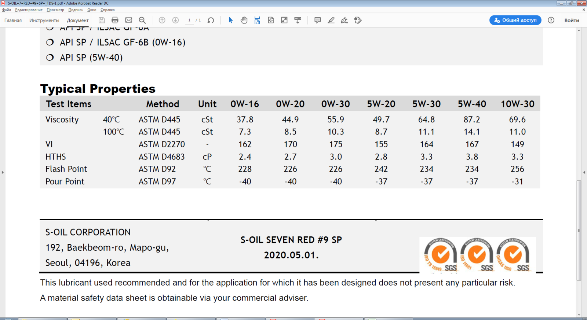The image size is (587, 320).
Task: Open the Файл menu
Action: pos(7,10)
